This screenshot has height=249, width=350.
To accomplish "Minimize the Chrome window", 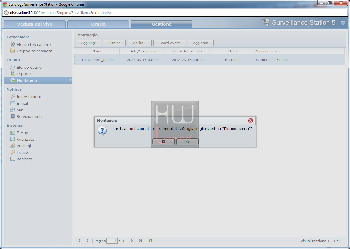I will pyautogui.click(x=322, y=3).
